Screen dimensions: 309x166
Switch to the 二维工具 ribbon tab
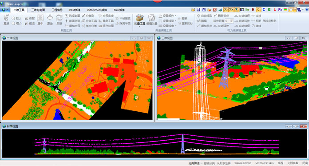(x=19, y=10)
